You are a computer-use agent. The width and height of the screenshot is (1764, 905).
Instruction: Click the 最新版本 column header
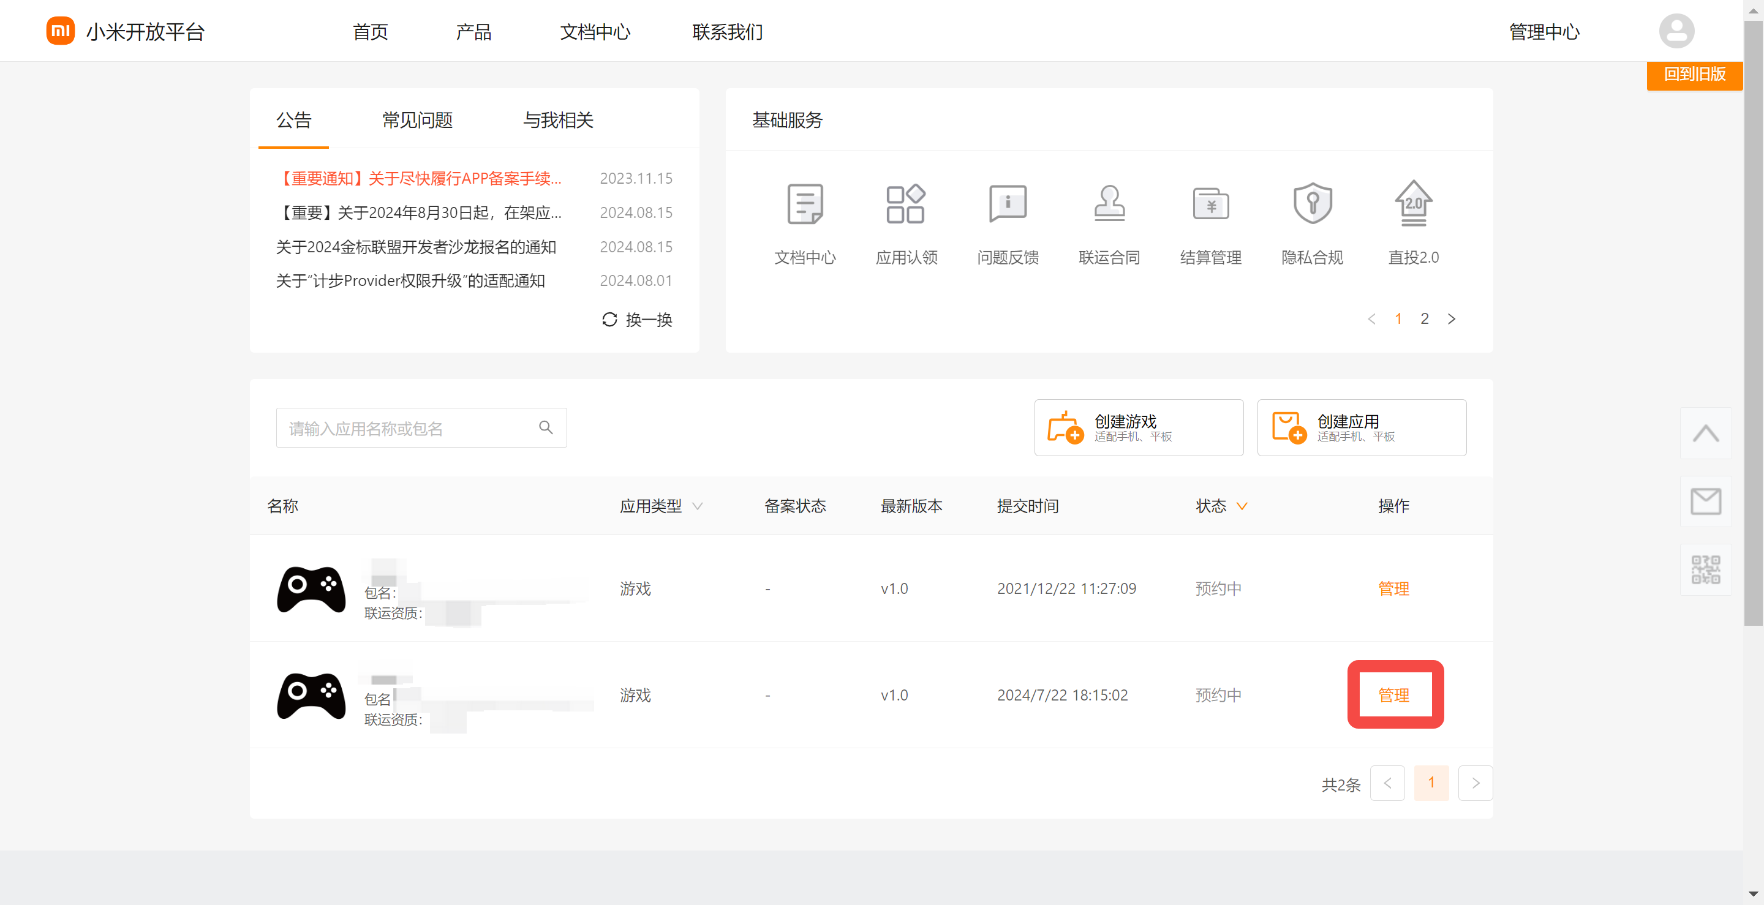(911, 506)
